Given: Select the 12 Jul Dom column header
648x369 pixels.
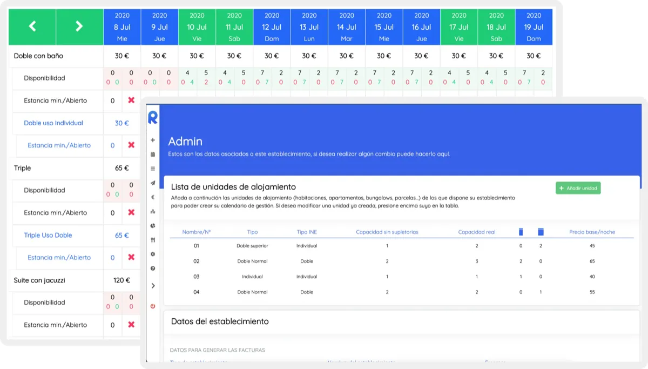Looking at the screenshot, I should pyautogui.click(x=272, y=27).
